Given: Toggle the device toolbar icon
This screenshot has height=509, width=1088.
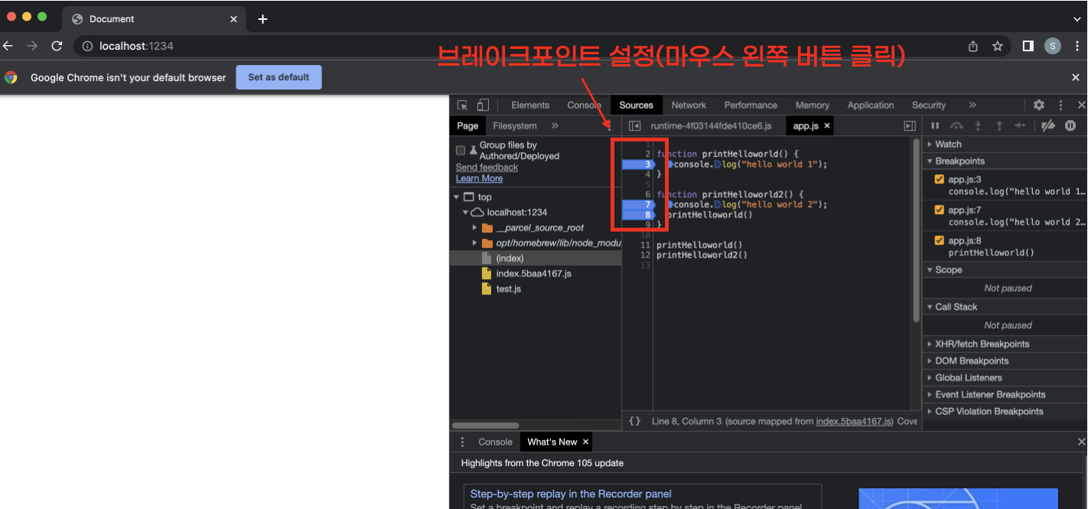Looking at the screenshot, I should tap(483, 105).
